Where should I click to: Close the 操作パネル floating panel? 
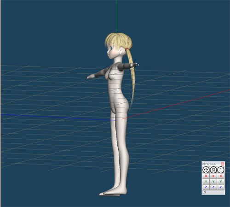[x=223, y=164]
